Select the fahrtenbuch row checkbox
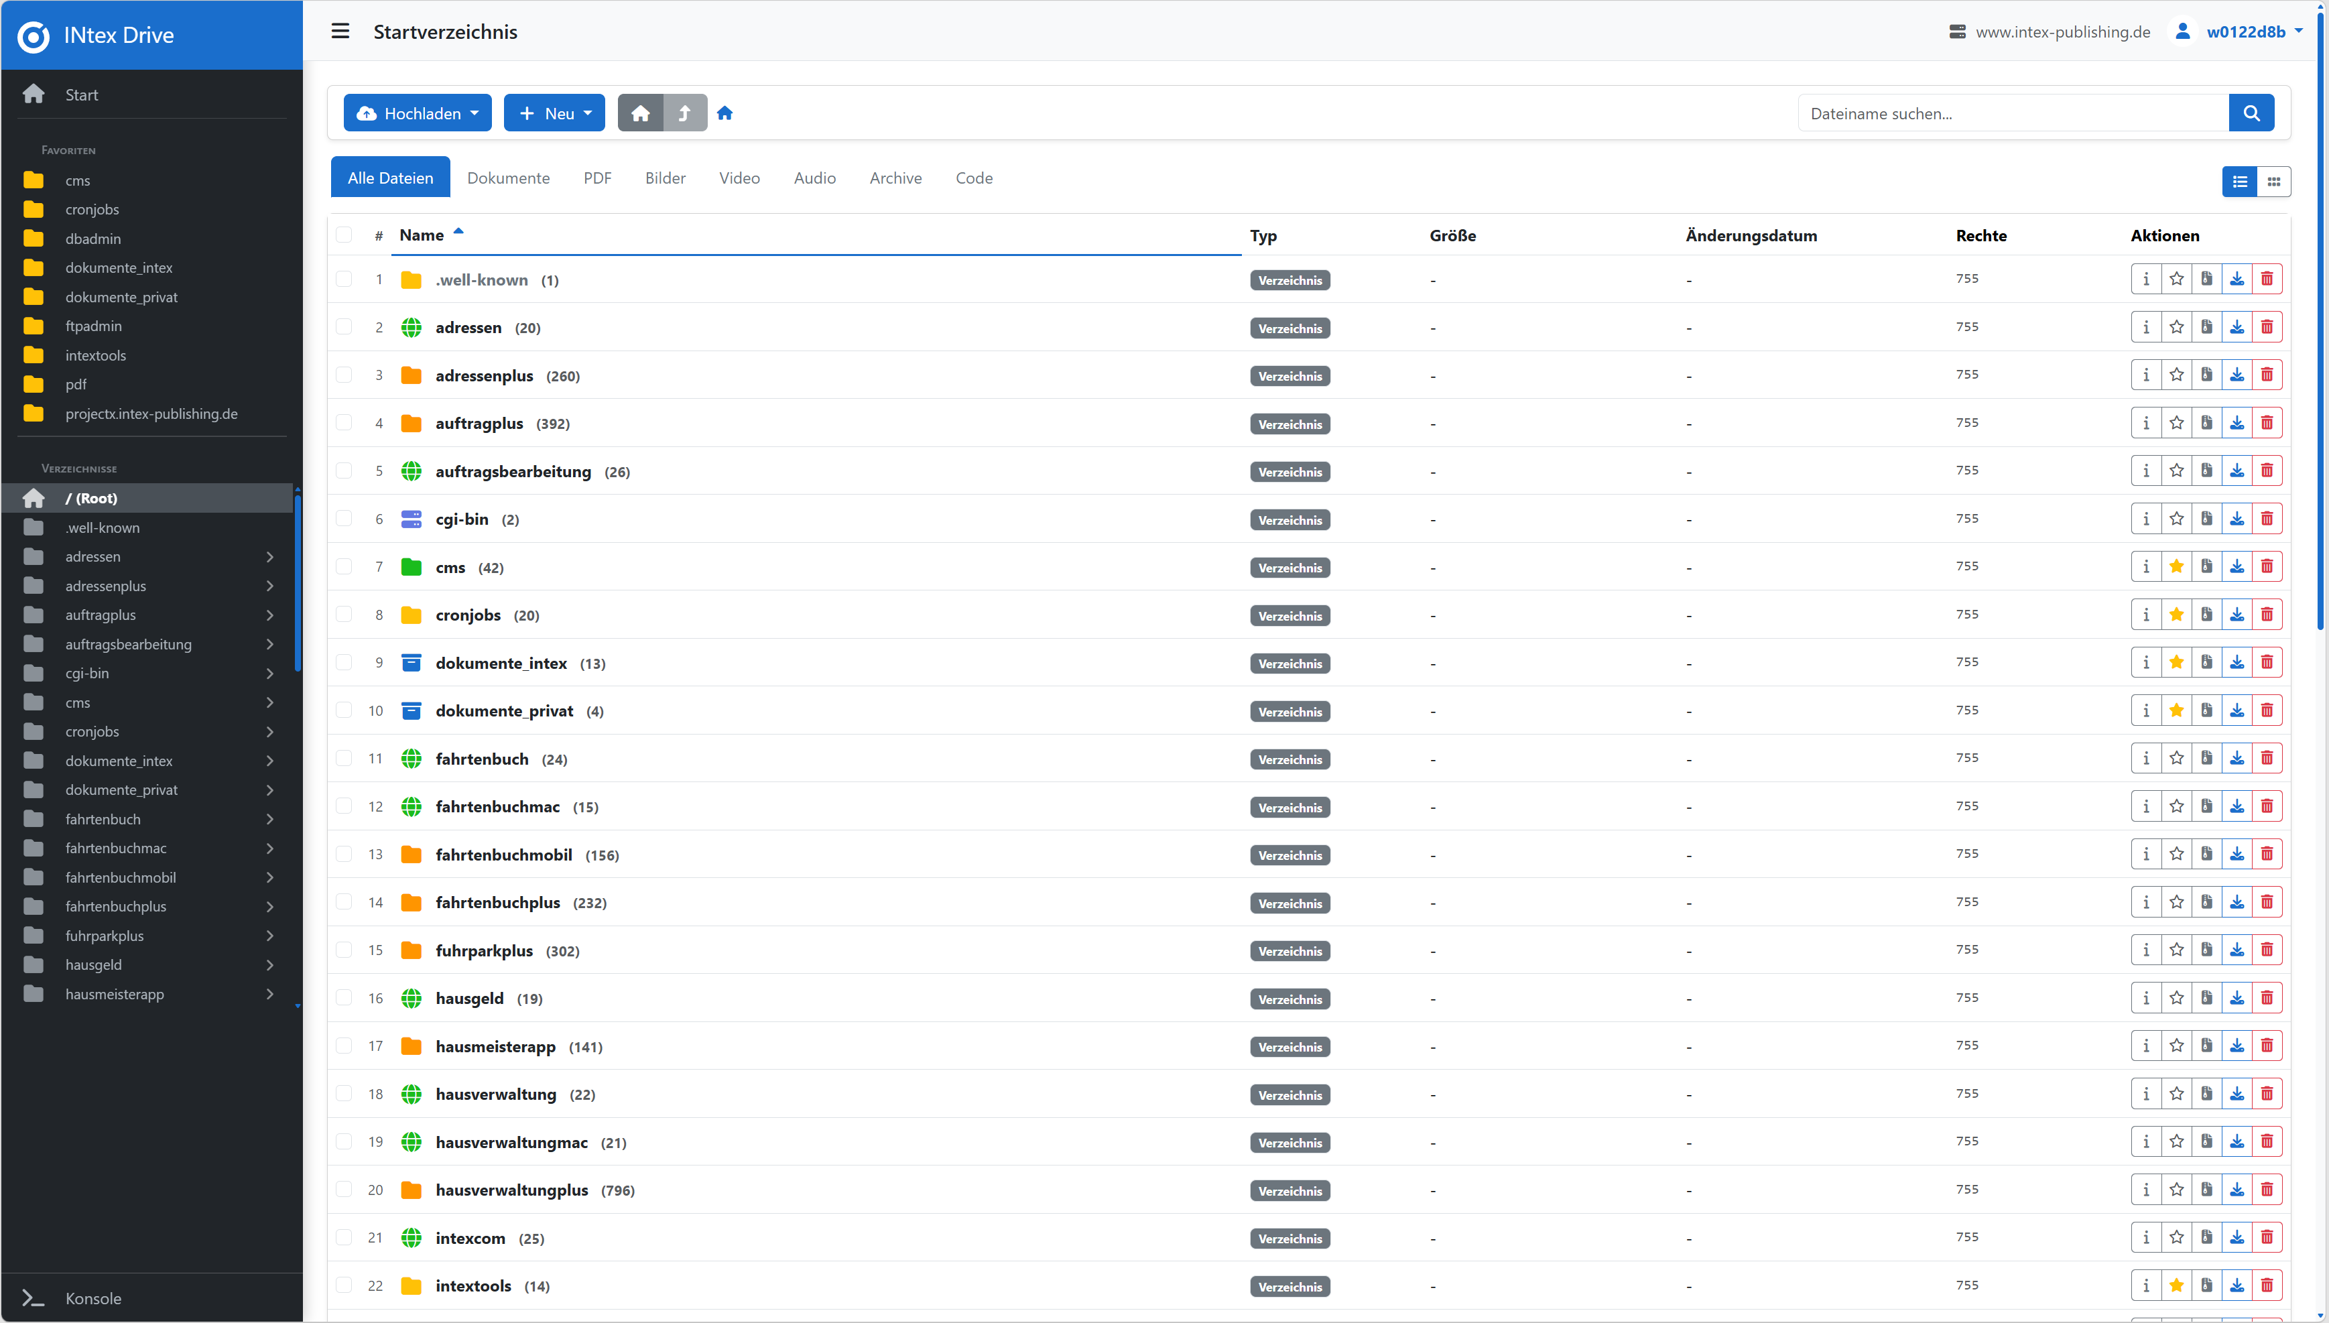 pos(343,759)
